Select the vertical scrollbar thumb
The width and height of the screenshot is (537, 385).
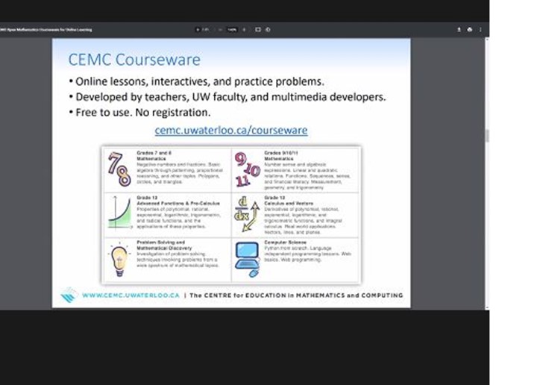pos(487,136)
